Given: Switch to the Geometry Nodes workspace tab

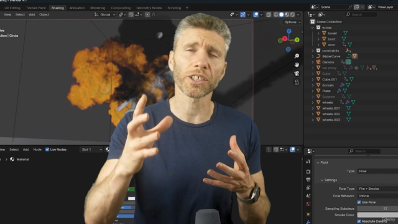Looking at the screenshot, I should tap(149, 8).
